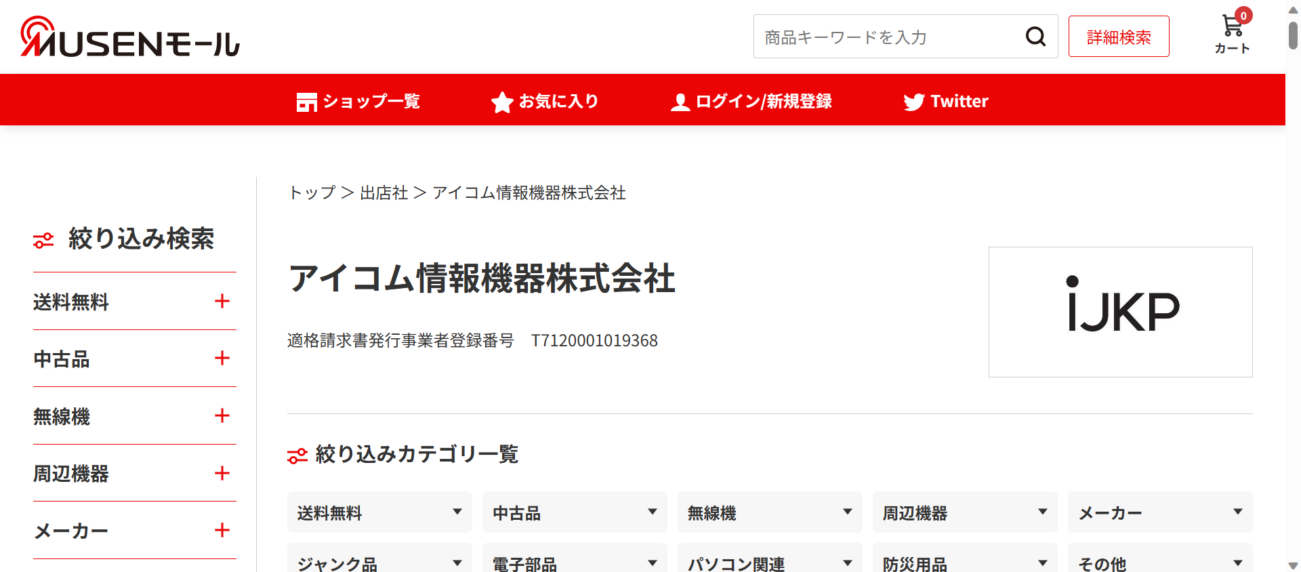Open 送料無料 category dropdown
Image resolution: width=1301 pixels, height=572 pixels.
click(379, 512)
